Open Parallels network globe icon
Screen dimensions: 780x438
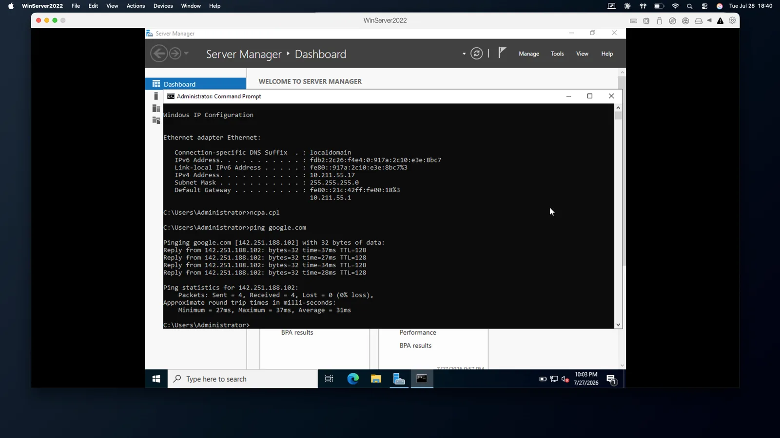pyautogui.click(x=685, y=20)
